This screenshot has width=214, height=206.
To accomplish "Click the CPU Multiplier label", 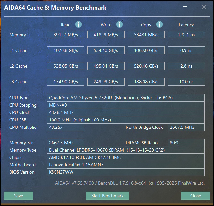I will [x=23, y=128].
